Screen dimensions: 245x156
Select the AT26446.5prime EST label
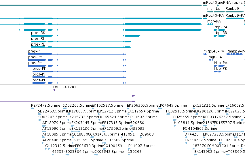(x=57, y=140)
